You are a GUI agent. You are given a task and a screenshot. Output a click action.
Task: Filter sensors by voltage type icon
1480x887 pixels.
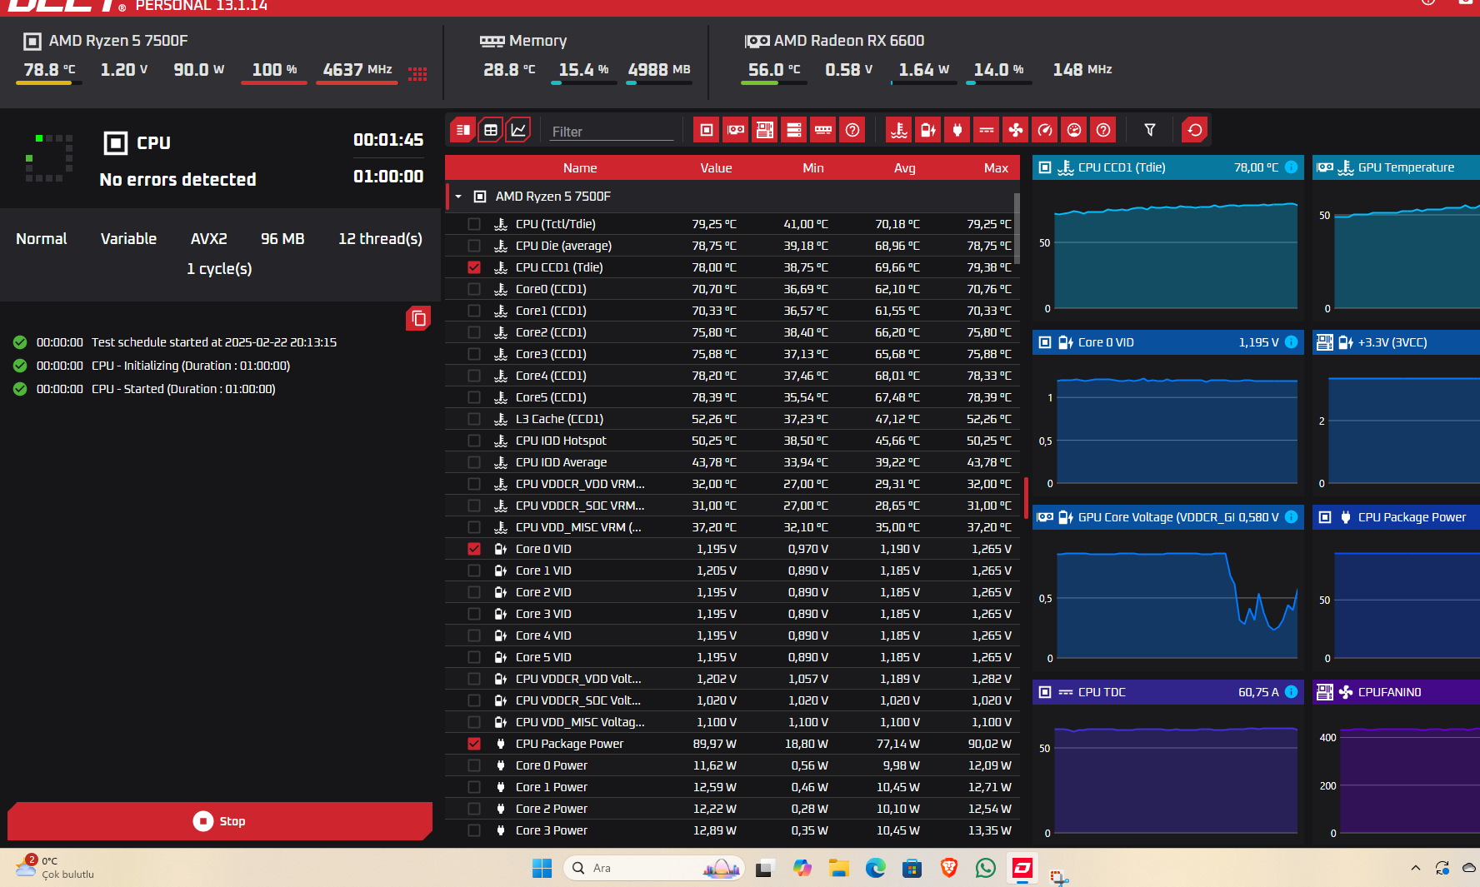(x=927, y=130)
